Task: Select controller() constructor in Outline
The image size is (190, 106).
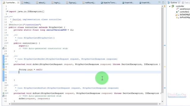Action: coord(184,12)
